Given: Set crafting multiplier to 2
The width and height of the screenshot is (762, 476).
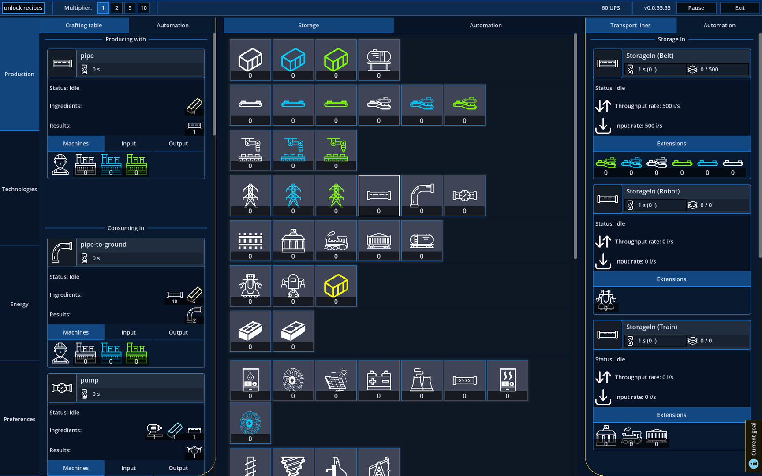Looking at the screenshot, I should tap(116, 7).
